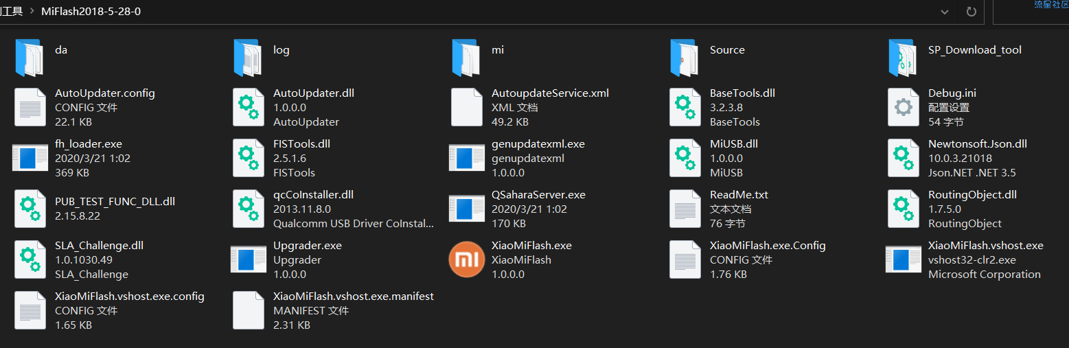Viewport: 1069px width, 348px height.
Task: Open the log folder icon
Action: 248,57
